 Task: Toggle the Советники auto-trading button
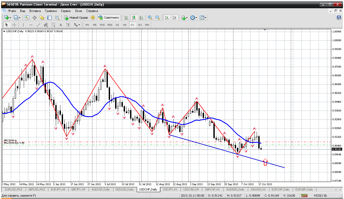coord(108,18)
